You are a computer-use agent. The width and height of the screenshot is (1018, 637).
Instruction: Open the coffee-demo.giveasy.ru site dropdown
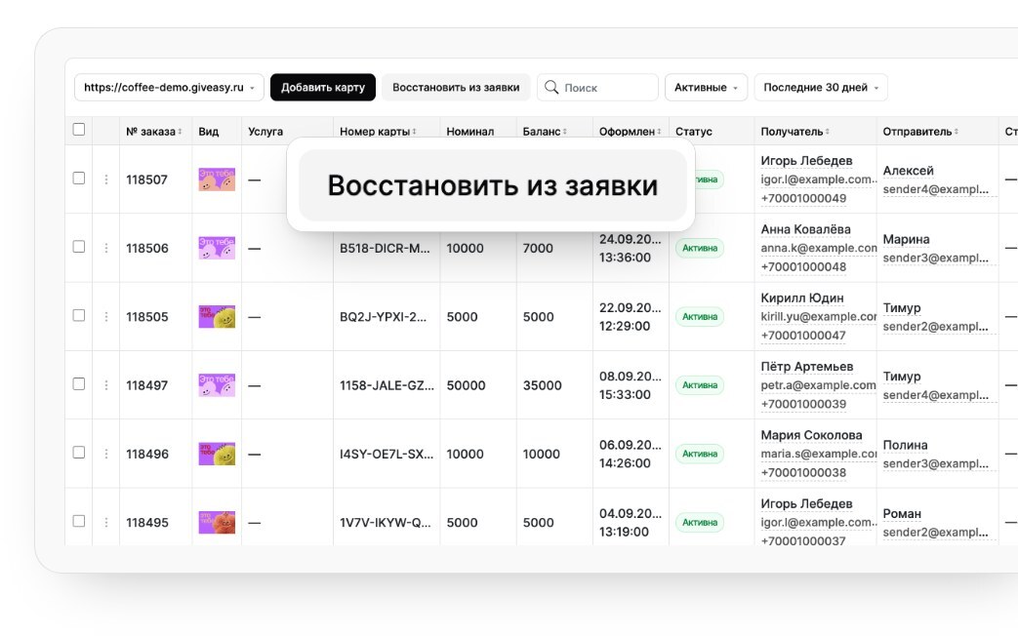tap(169, 87)
